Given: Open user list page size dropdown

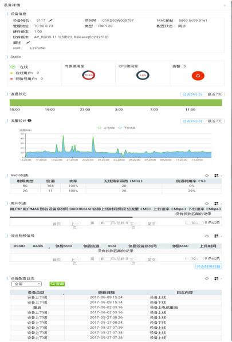Looking at the screenshot, I should tap(194, 222).
